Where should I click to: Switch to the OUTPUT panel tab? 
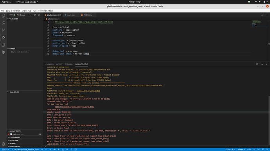coord(59,64)
